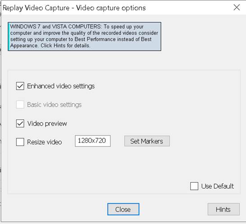This screenshot has height=224, width=246.
Task: Click the 'Click Hints for details' banner sentence
Action: (x=65, y=46)
